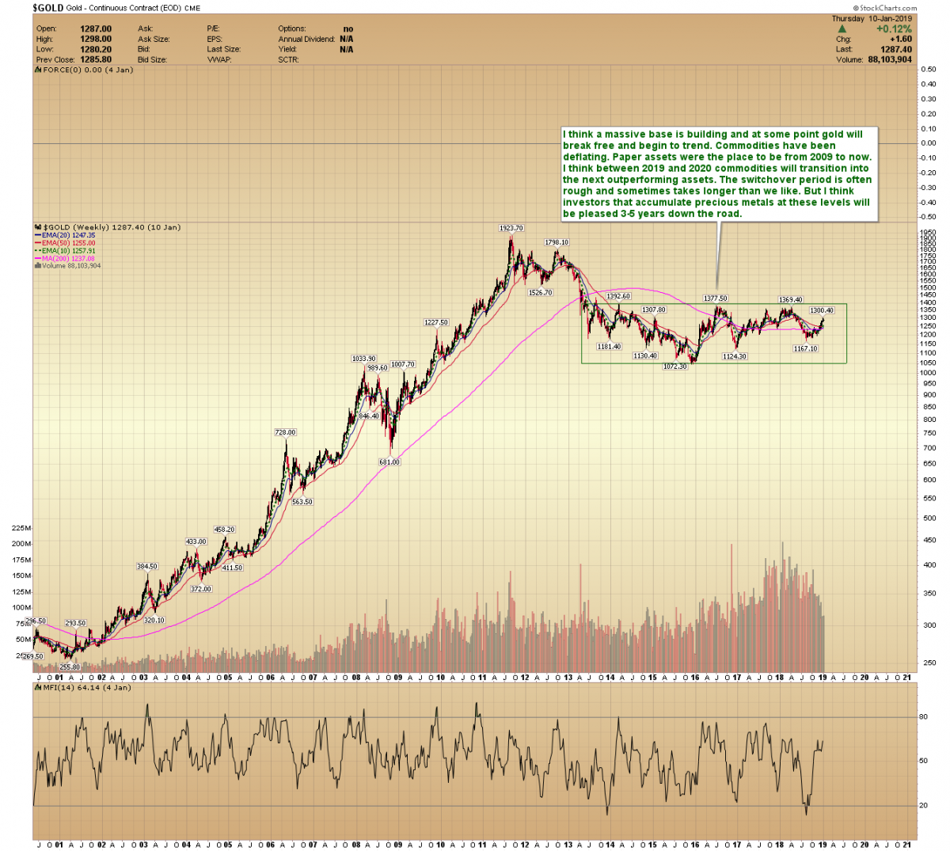This screenshot has width=950, height=851.
Task: Click the 681.00 price low label
Action: pyautogui.click(x=389, y=462)
